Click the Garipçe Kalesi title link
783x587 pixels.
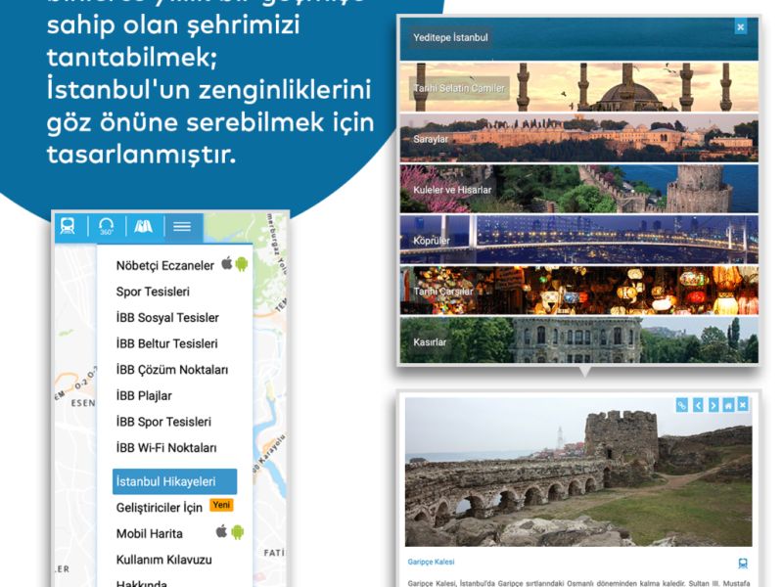point(432,563)
